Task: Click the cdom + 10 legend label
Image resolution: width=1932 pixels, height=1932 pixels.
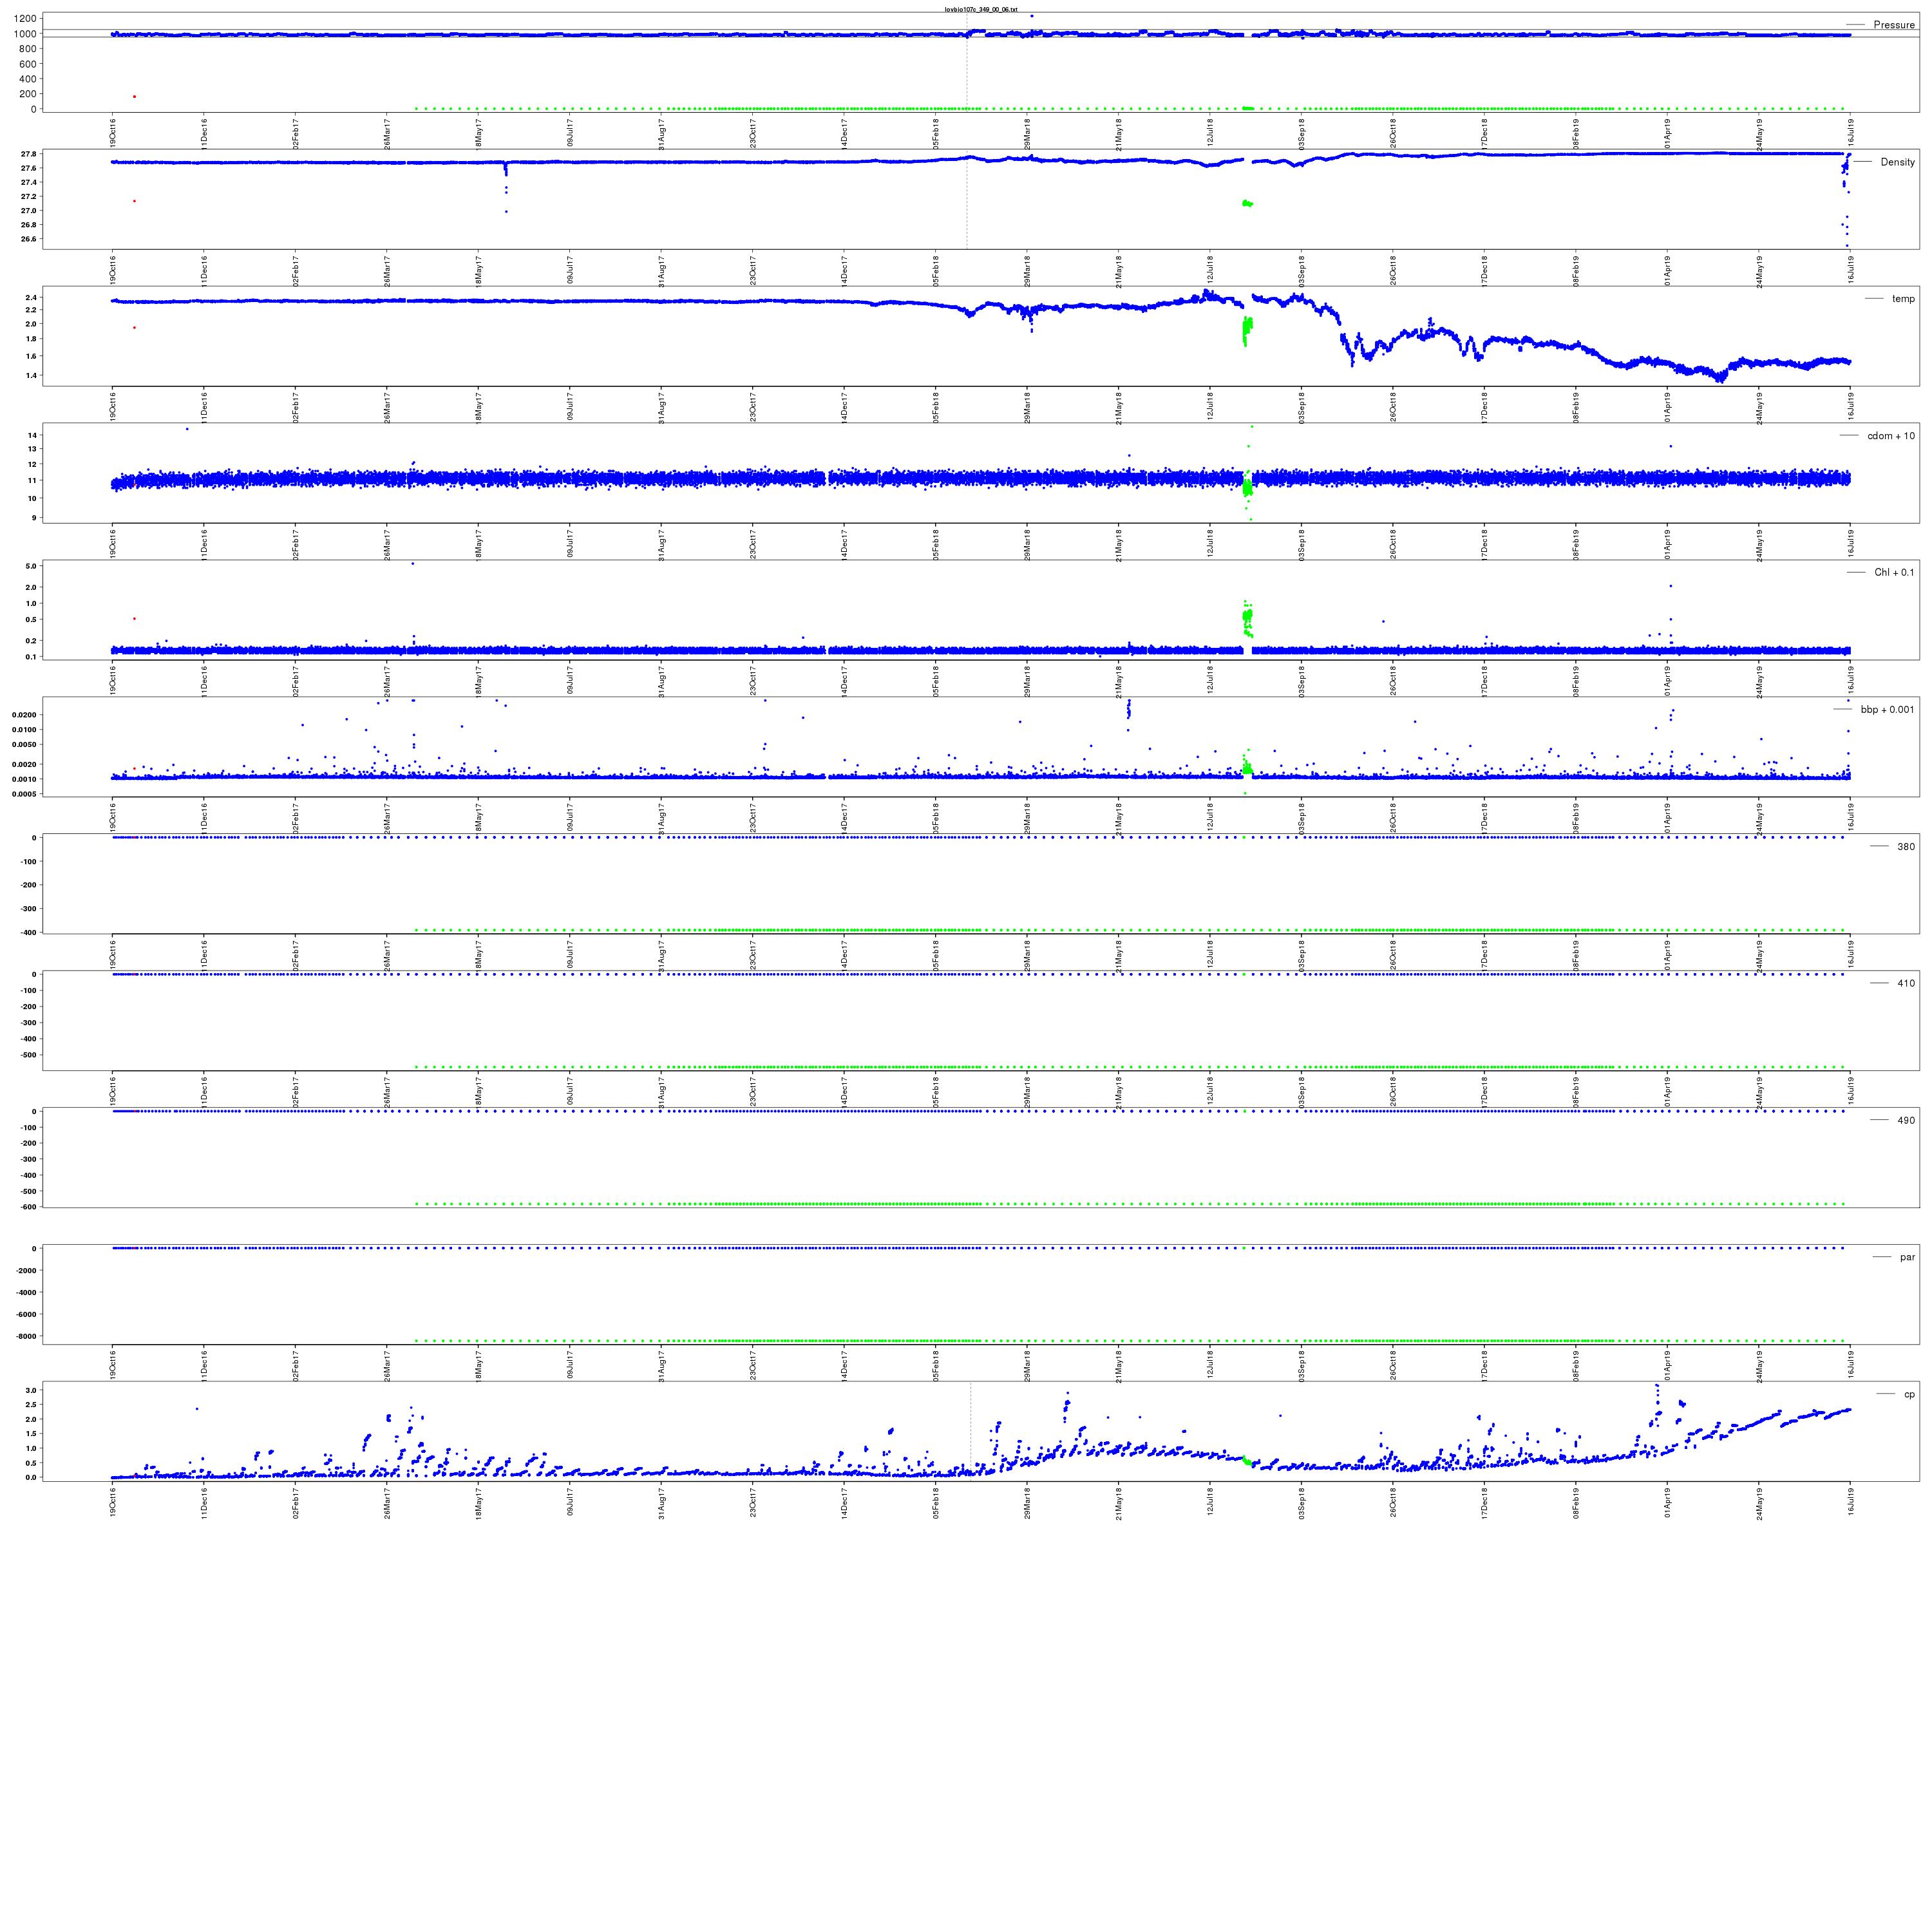Action: [x=1891, y=436]
